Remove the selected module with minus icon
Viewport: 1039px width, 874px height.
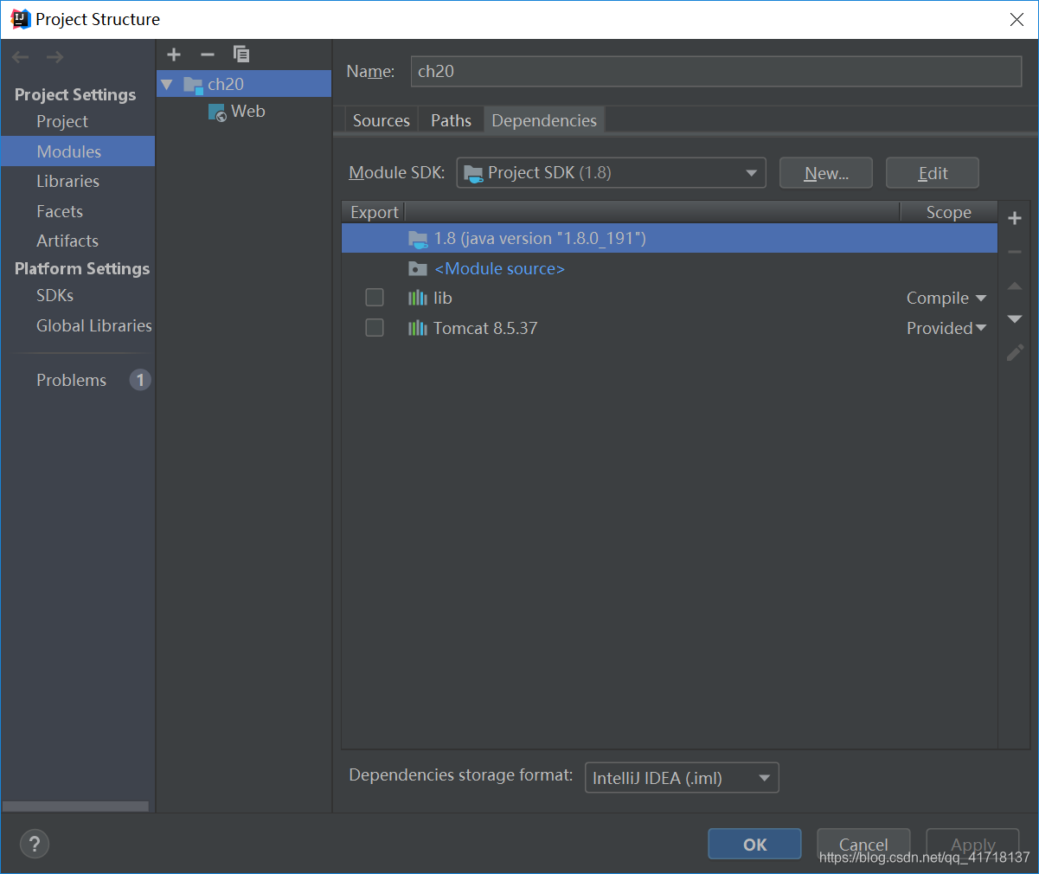[x=207, y=55]
